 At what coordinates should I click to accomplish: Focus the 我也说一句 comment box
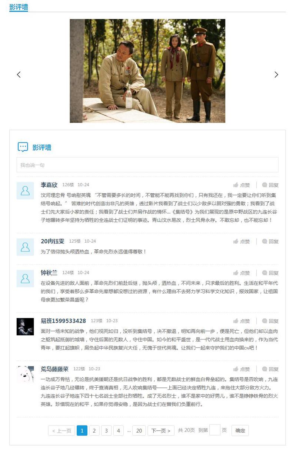(147, 165)
